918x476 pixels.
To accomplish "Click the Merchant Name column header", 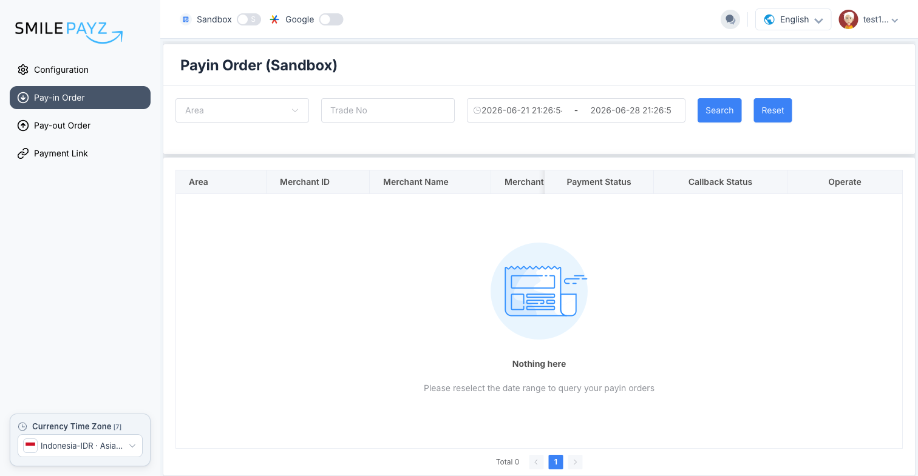I will [x=430, y=182].
